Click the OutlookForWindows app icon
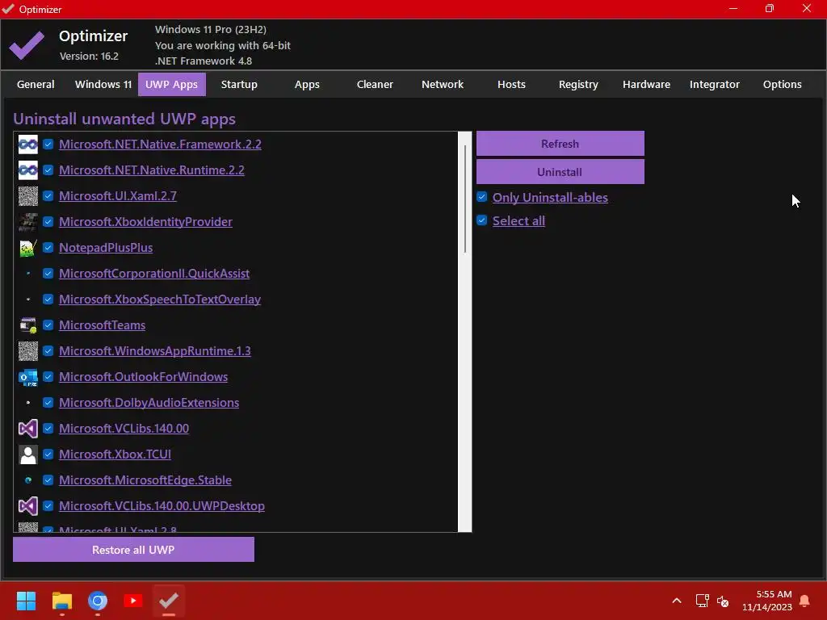 (x=28, y=377)
